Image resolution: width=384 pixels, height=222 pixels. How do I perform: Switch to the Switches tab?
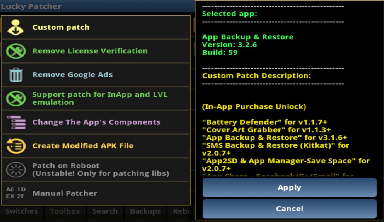coord(22,211)
